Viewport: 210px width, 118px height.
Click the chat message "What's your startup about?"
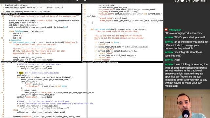click(x=190, y=37)
